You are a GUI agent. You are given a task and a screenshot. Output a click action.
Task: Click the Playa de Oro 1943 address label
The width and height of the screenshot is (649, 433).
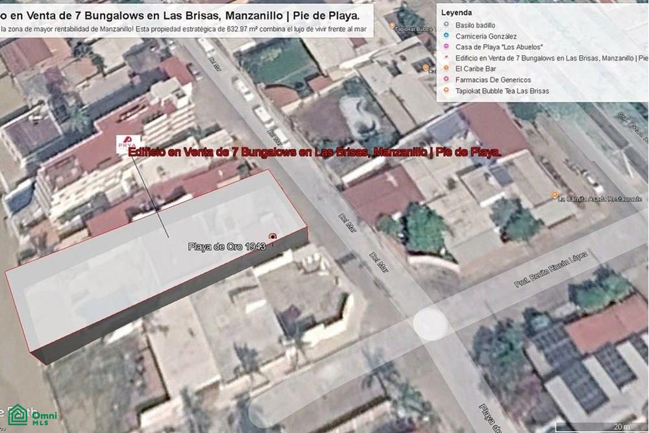tap(227, 247)
